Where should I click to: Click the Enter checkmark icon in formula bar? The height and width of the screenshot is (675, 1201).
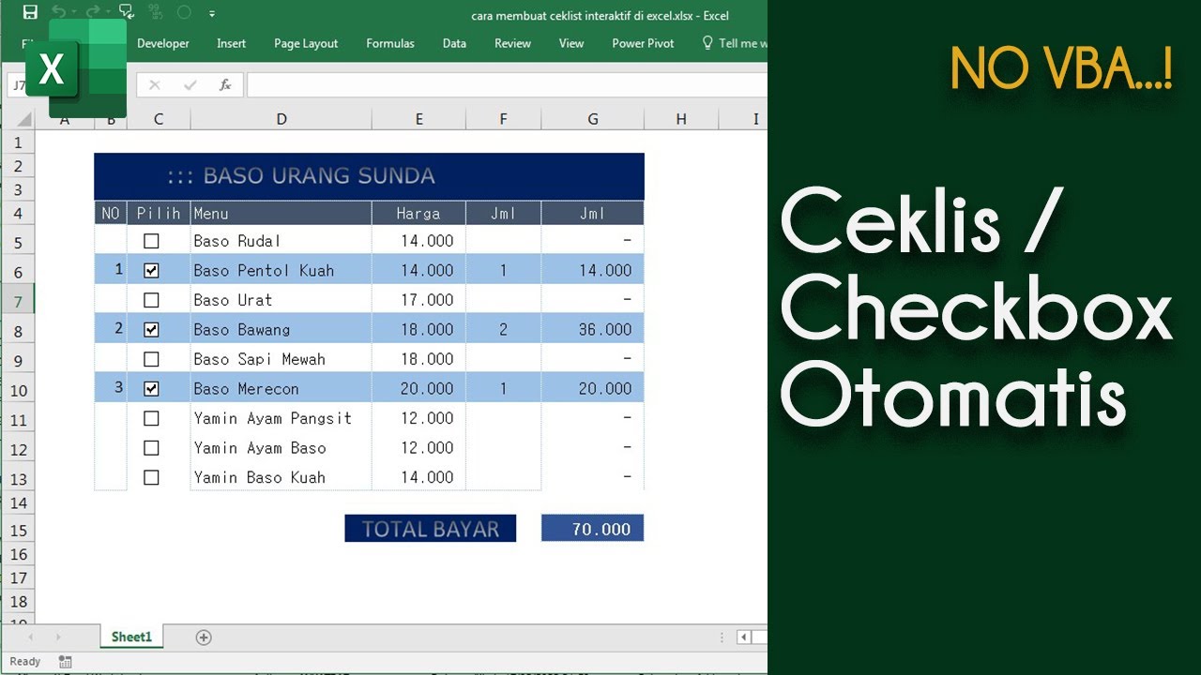pyautogui.click(x=190, y=85)
